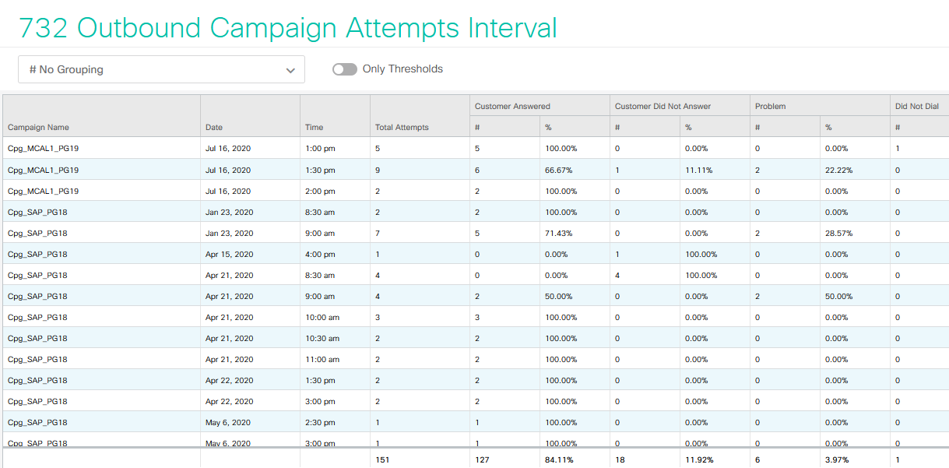Click the 66.67% Customer Answered cell
Viewport: 949px width, 468px height.
pos(558,170)
